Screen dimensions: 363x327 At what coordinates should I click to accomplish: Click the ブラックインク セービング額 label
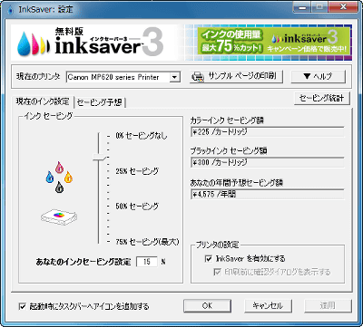(x=229, y=150)
